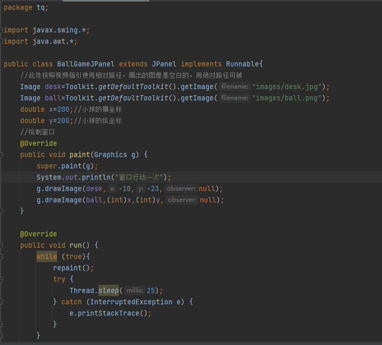Click the run method name
The width and height of the screenshot is (382, 345).
76,245
